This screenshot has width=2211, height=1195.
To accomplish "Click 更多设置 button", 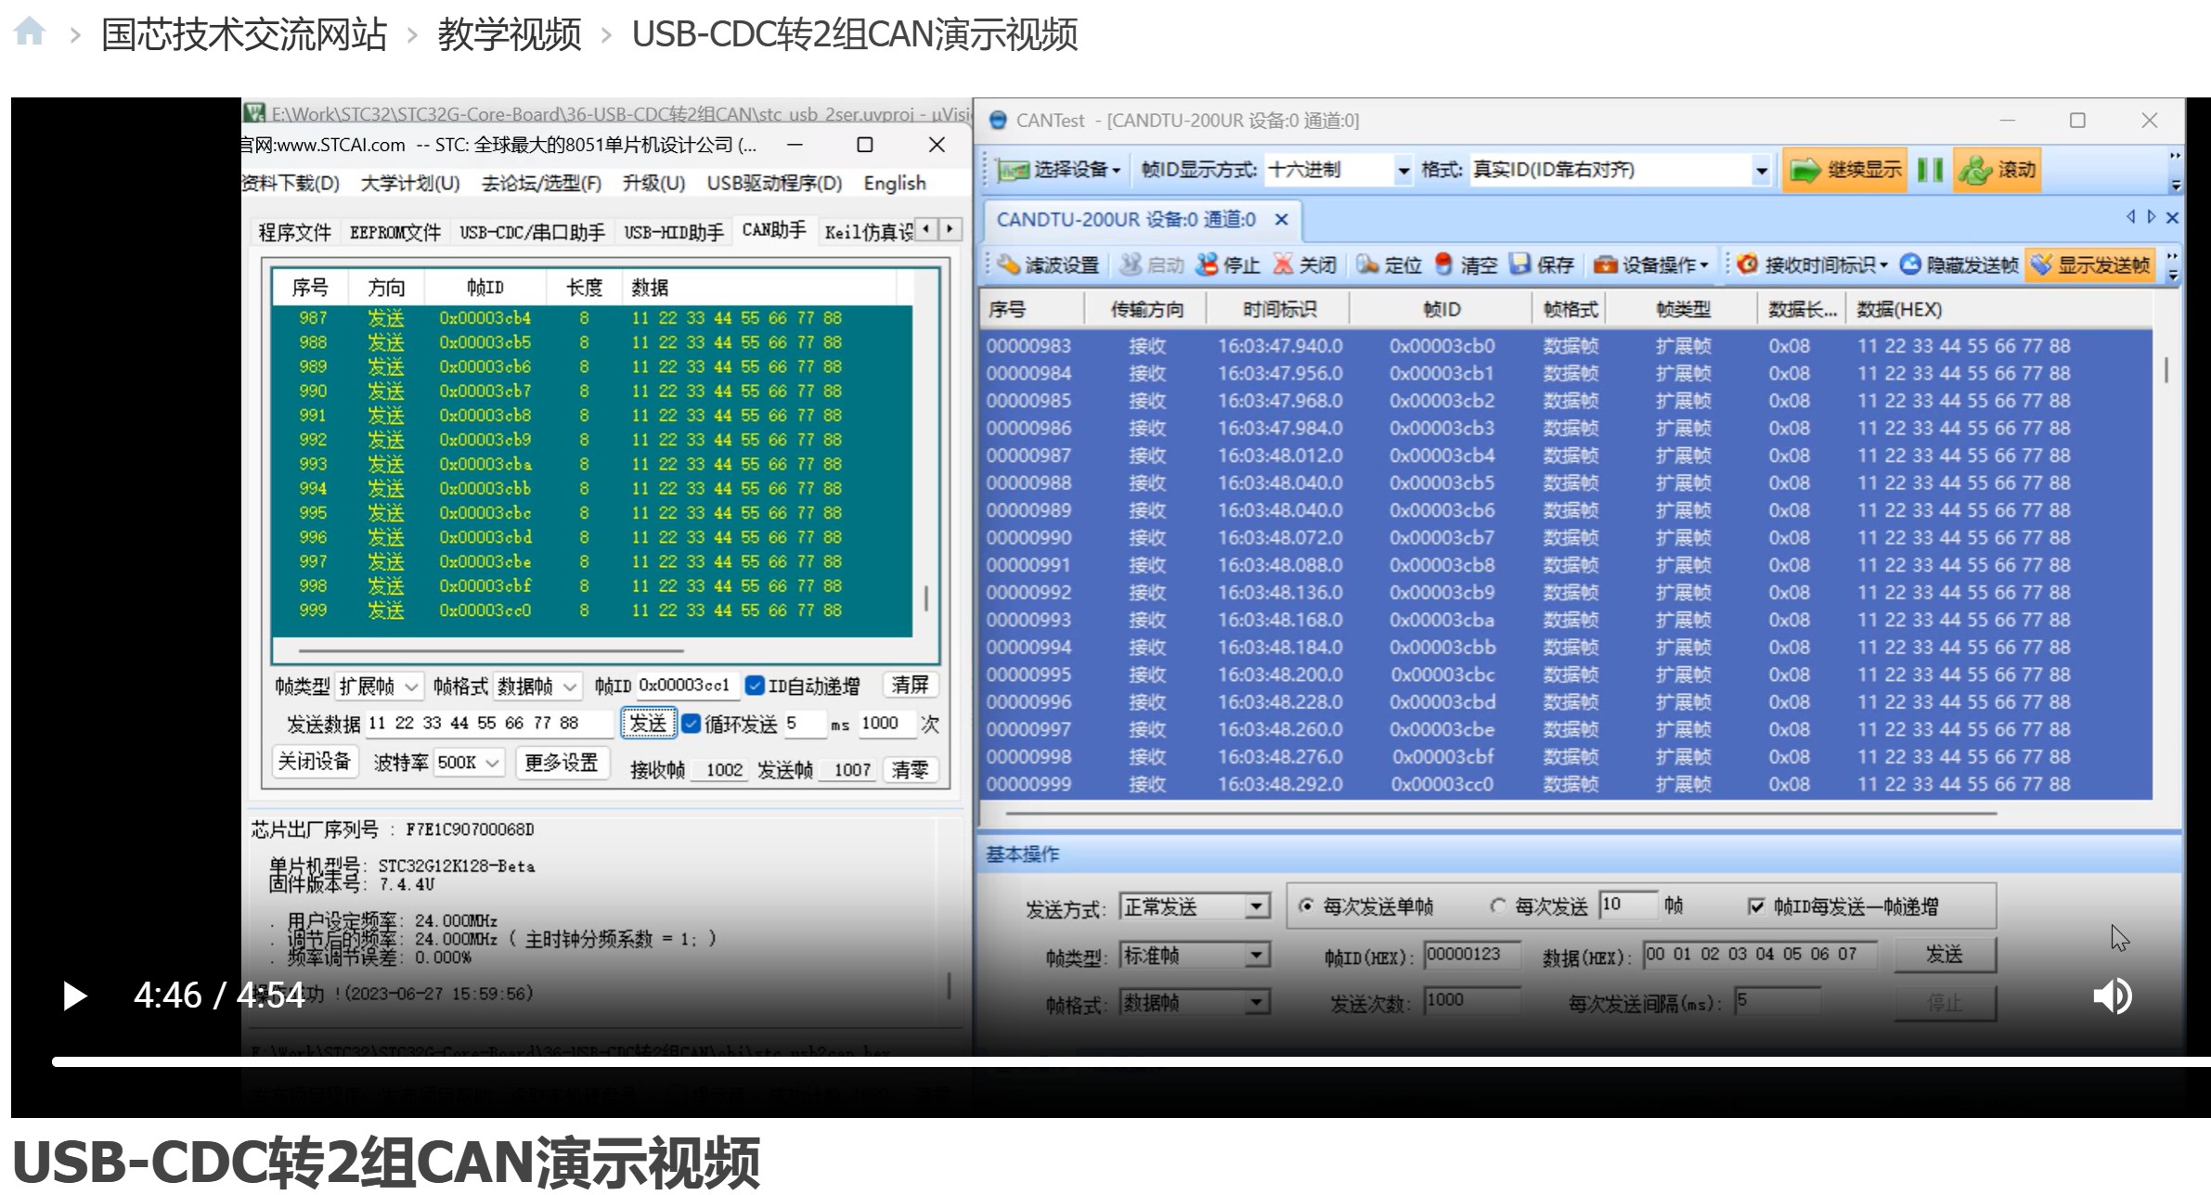I will point(561,763).
